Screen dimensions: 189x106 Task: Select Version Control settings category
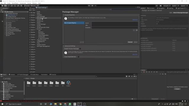point(41,44)
